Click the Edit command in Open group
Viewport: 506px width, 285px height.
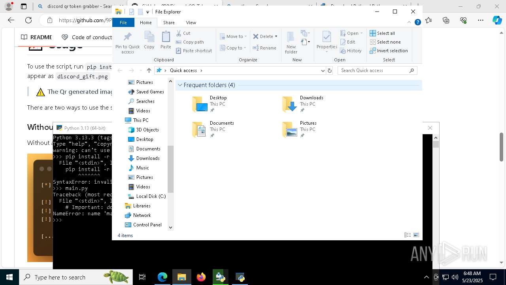click(x=347, y=42)
